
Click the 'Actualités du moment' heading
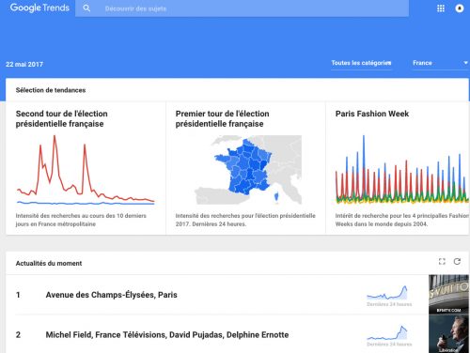tap(49, 264)
